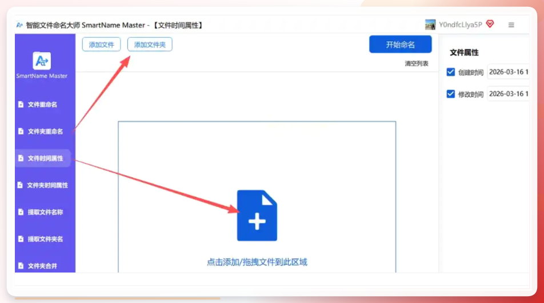Image resolution: width=544 pixels, height=303 pixels.
Task: Click 点击添加/拖拽文件到此区域 text
Action: coord(257,262)
